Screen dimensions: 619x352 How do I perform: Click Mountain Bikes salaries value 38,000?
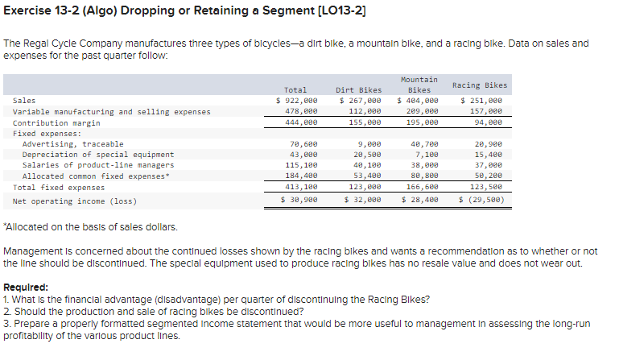tap(425, 165)
